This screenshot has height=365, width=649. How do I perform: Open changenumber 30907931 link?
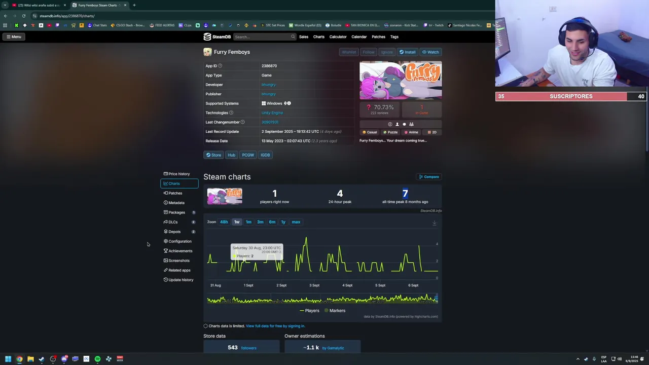270,122
